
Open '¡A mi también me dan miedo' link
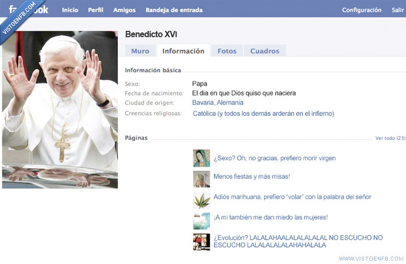271,217
